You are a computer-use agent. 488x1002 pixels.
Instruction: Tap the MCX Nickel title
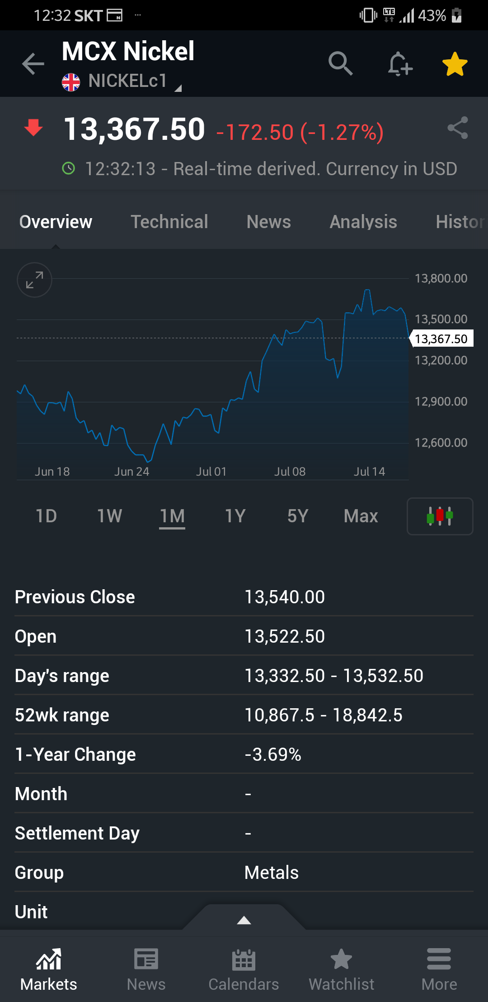coord(128,51)
